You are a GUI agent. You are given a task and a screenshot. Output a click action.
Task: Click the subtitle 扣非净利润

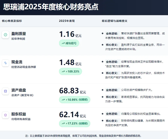point(18,39)
